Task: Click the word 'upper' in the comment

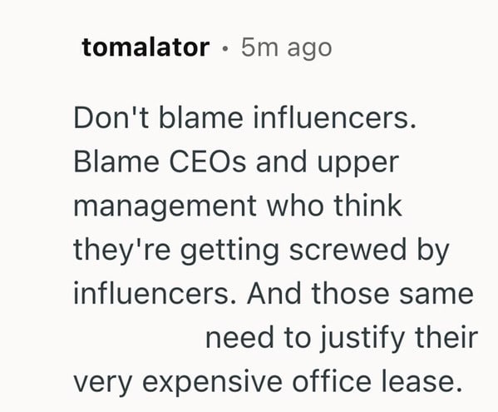Action: tap(358, 164)
